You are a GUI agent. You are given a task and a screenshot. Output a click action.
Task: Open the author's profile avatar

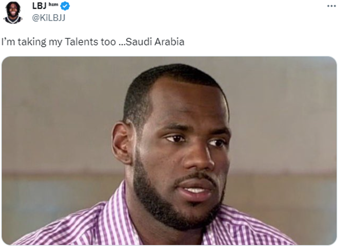13,11
